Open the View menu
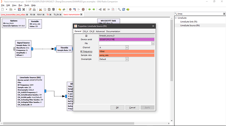 coord(14,5)
